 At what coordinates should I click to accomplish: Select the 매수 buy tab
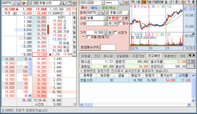point(84,8)
